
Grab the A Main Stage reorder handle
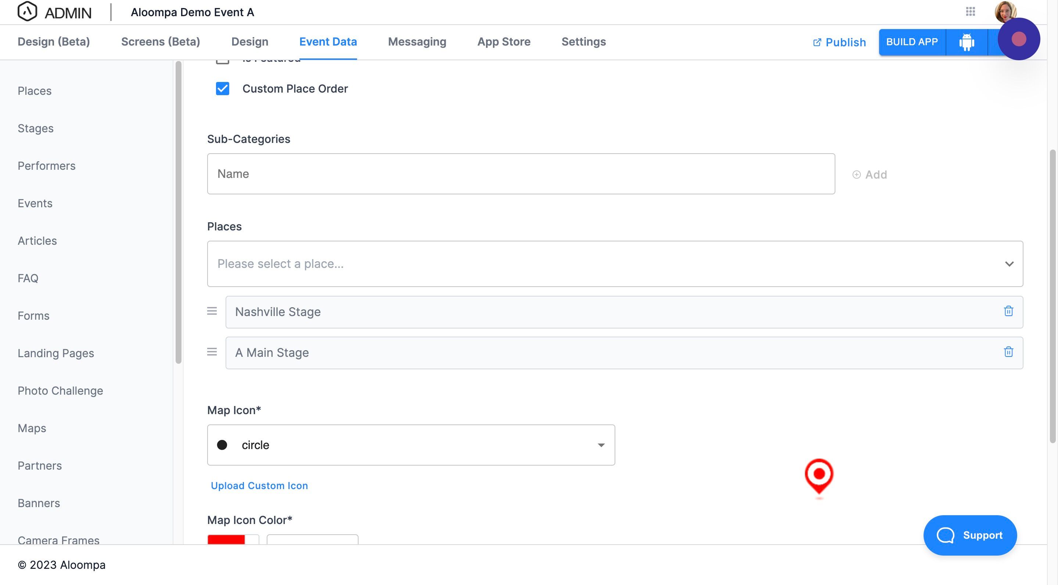click(x=212, y=352)
